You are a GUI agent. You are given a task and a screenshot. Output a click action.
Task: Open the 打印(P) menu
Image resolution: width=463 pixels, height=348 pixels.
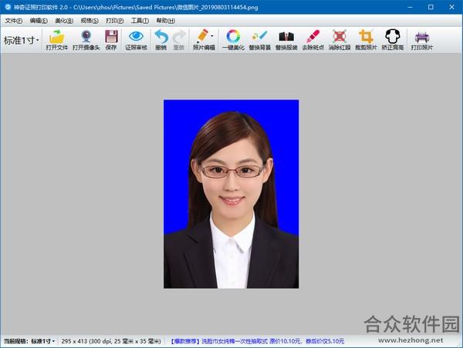point(114,21)
